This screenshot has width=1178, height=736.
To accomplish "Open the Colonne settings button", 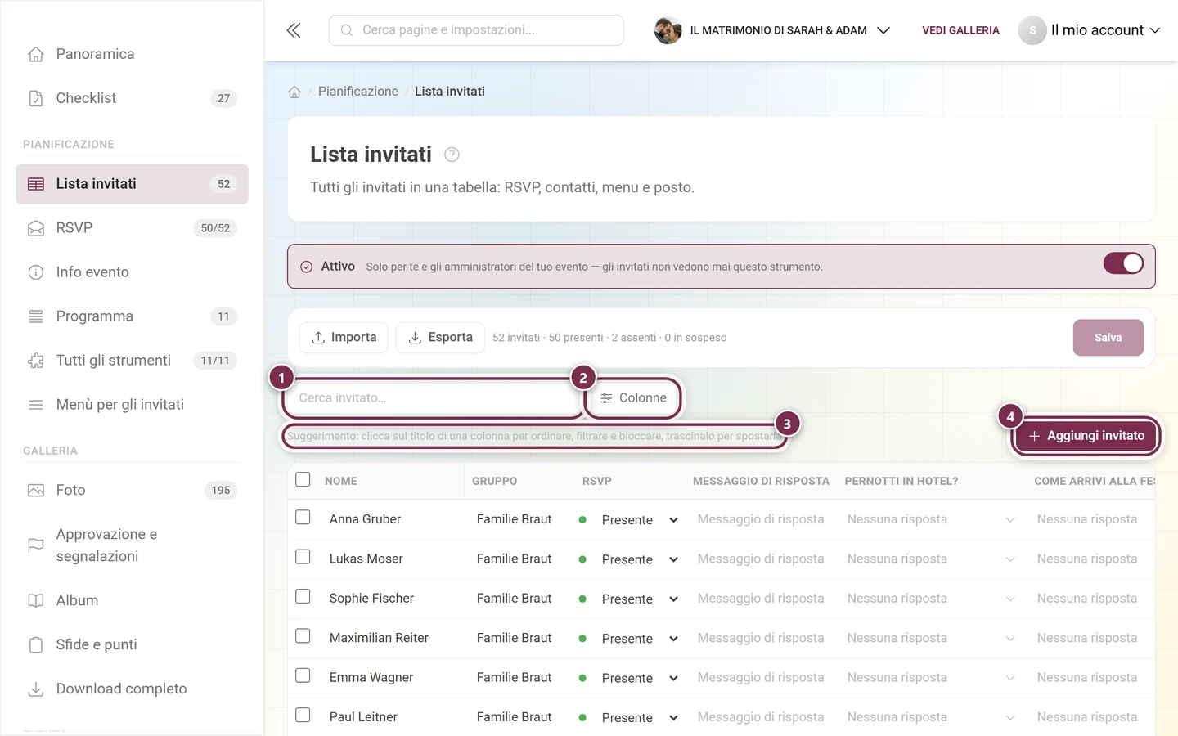I will pyautogui.click(x=633, y=398).
